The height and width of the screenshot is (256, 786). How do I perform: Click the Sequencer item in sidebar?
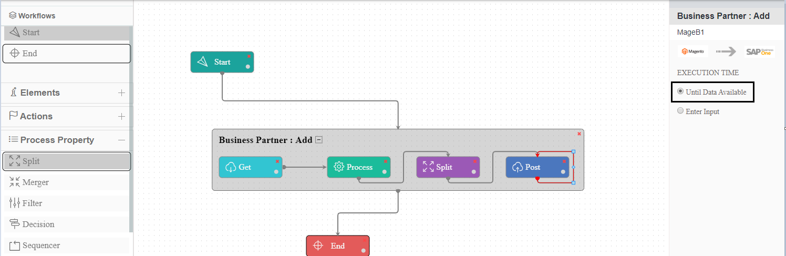click(67, 245)
